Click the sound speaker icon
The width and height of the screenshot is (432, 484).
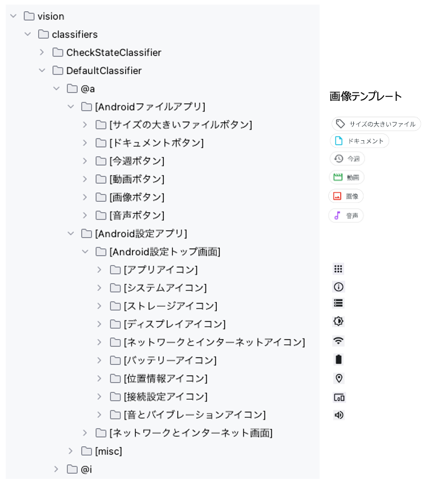[x=338, y=415]
